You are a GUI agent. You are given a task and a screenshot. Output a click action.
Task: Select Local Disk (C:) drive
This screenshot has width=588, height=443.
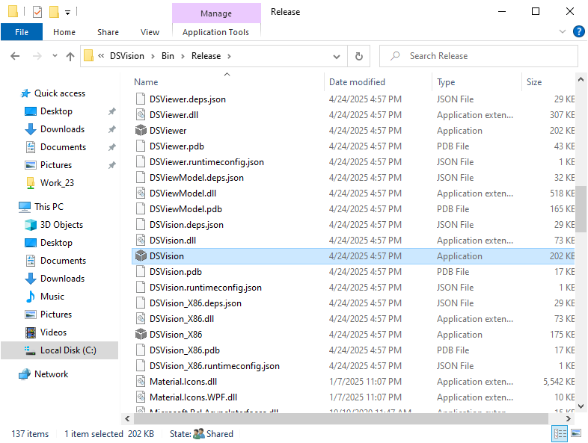[x=60, y=350]
